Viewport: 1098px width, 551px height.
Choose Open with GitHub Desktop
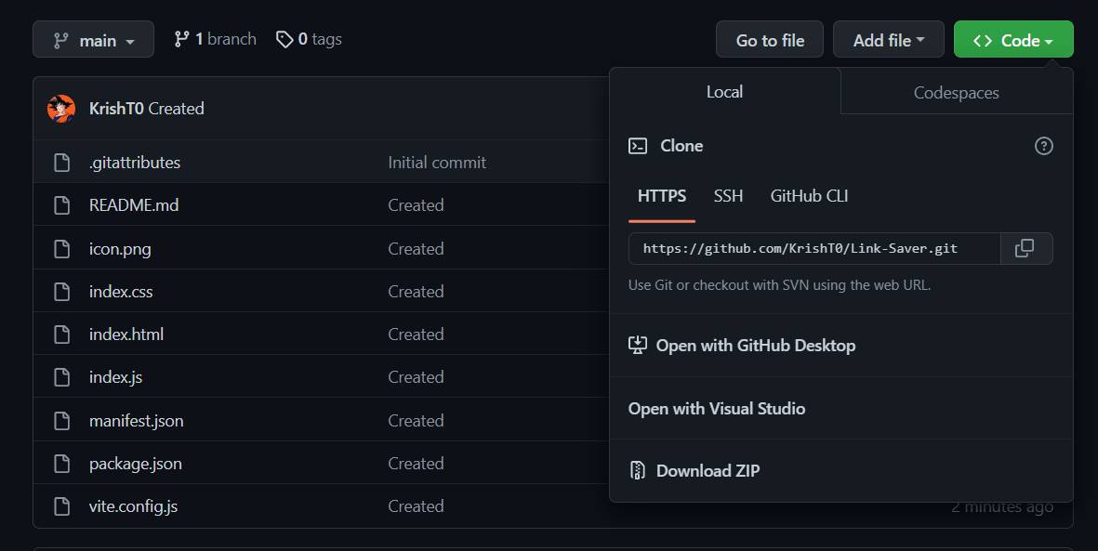pyautogui.click(x=841, y=345)
